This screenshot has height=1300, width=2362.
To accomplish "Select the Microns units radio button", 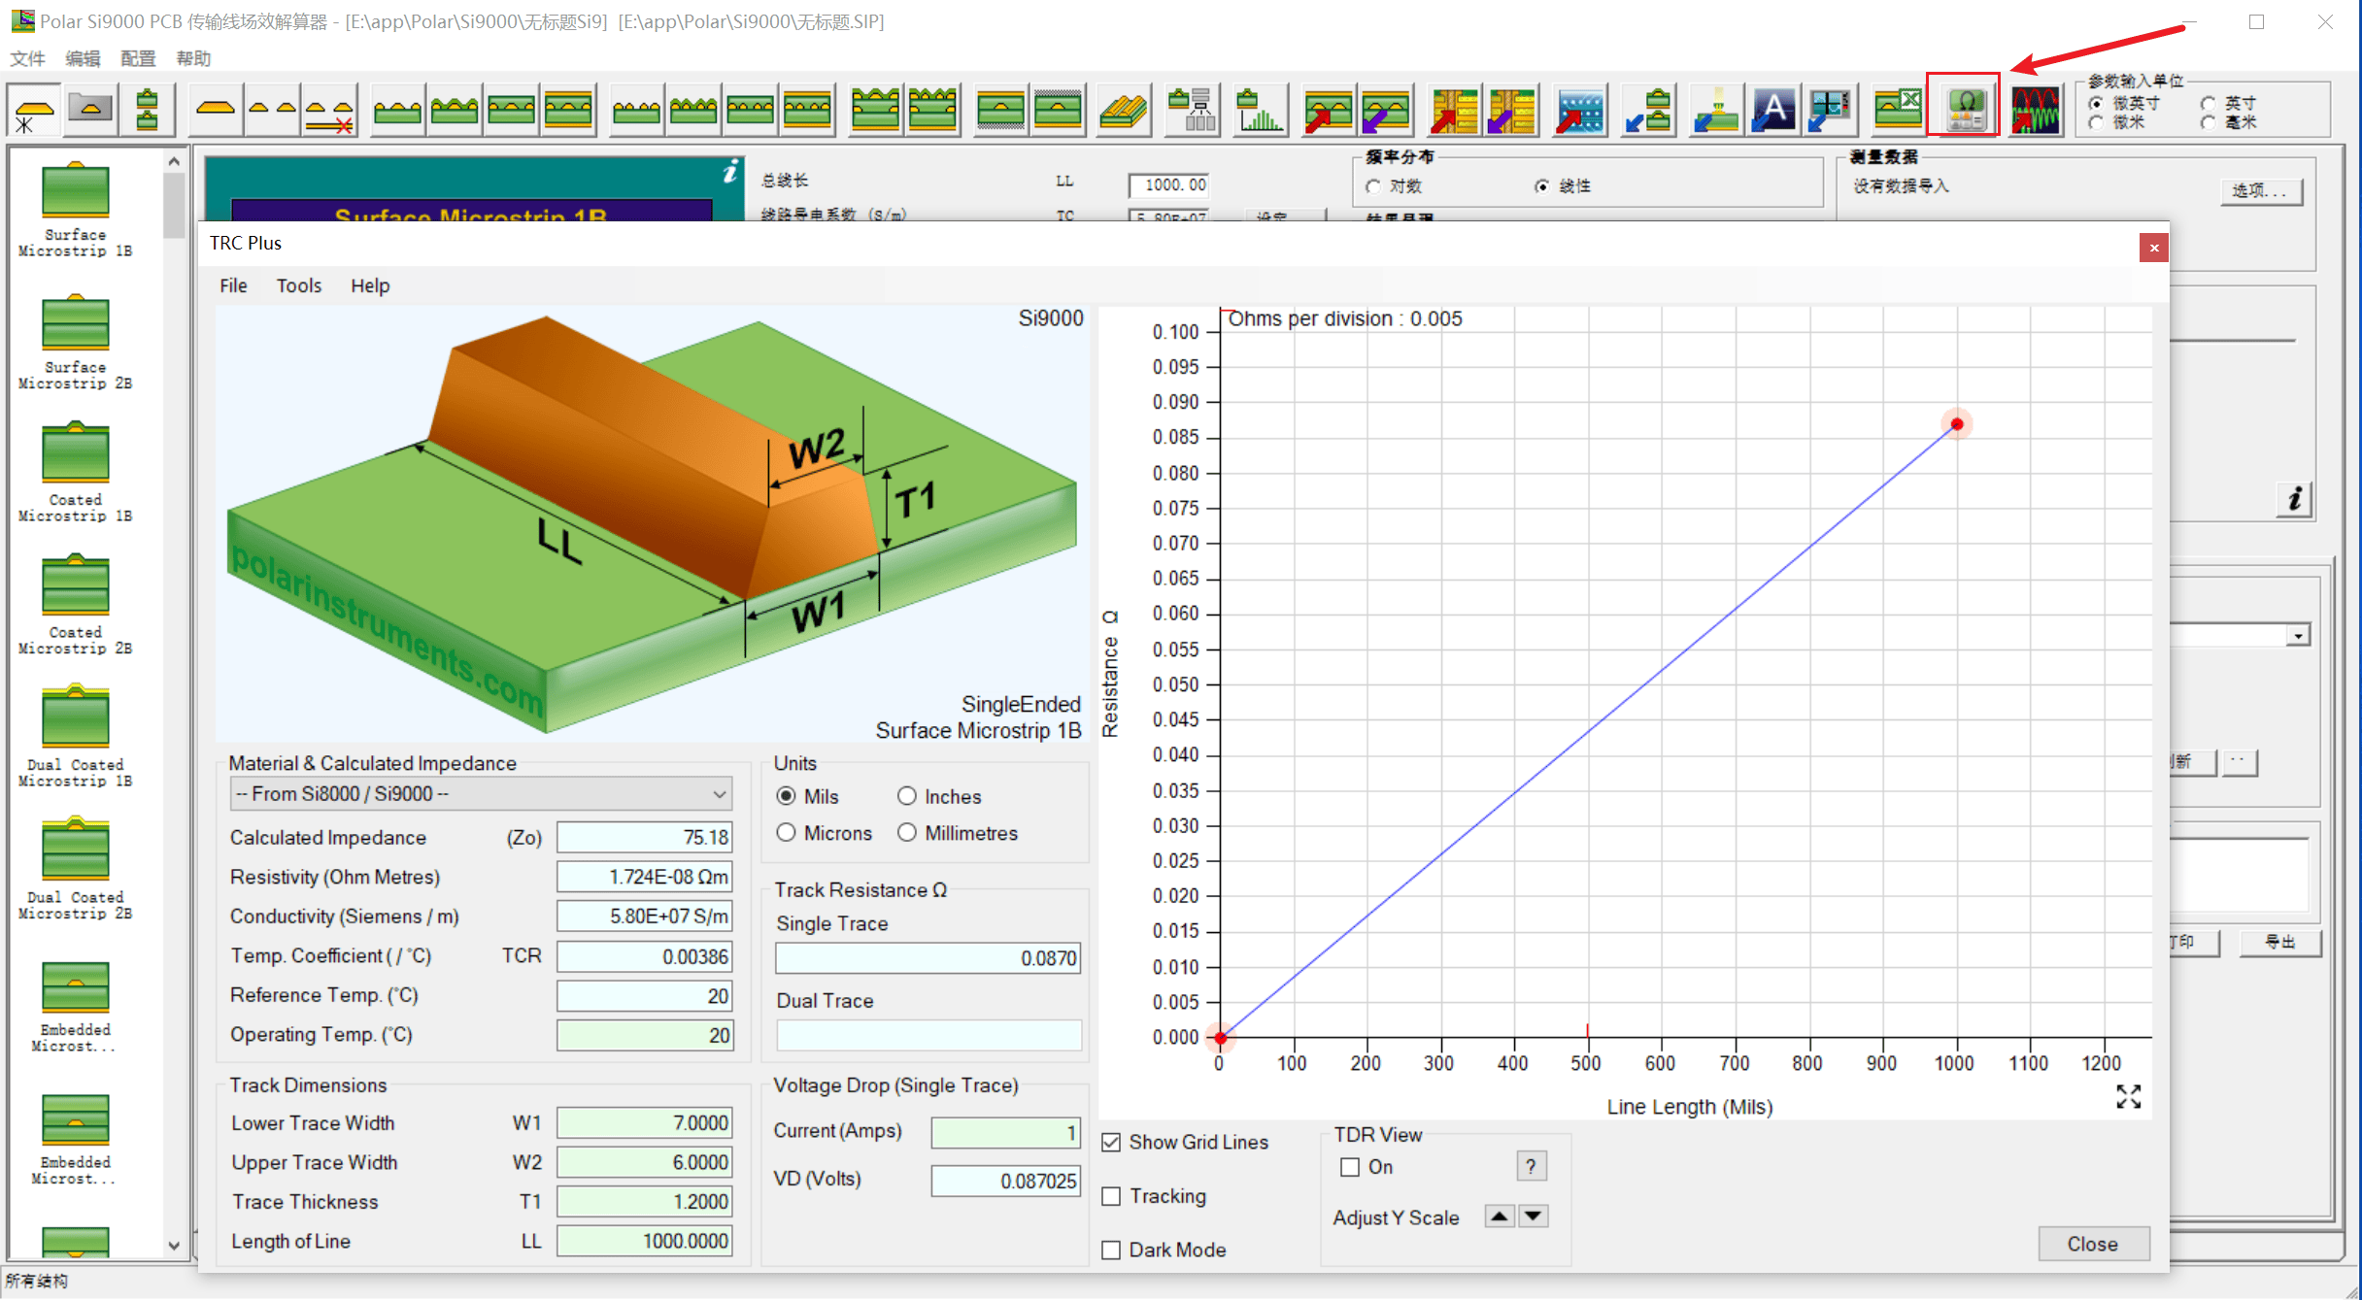I will click(x=787, y=833).
